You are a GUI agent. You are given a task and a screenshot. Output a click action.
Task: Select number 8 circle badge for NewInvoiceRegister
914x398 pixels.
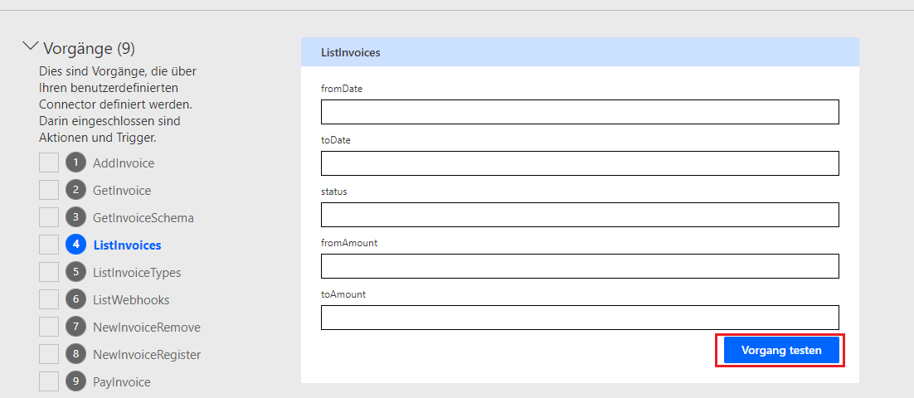[x=75, y=354]
